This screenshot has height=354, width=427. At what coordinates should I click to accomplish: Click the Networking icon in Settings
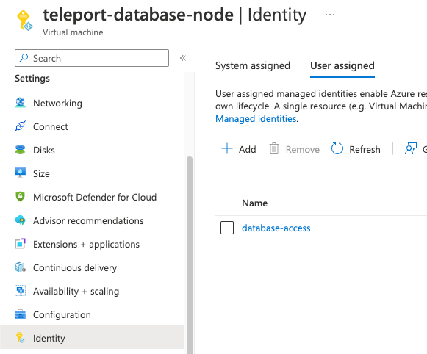coord(20,103)
